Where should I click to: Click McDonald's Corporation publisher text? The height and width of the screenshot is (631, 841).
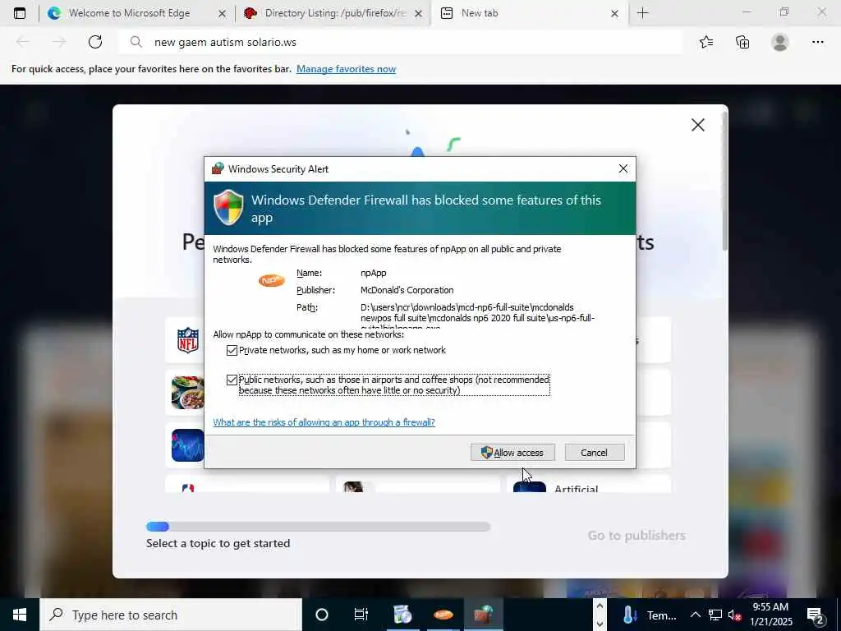[407, 290]
